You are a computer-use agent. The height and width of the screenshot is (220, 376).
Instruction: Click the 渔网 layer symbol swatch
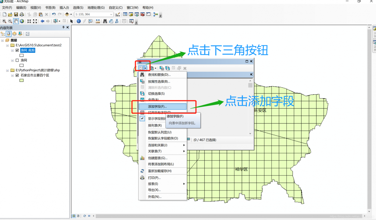(21, 65)
